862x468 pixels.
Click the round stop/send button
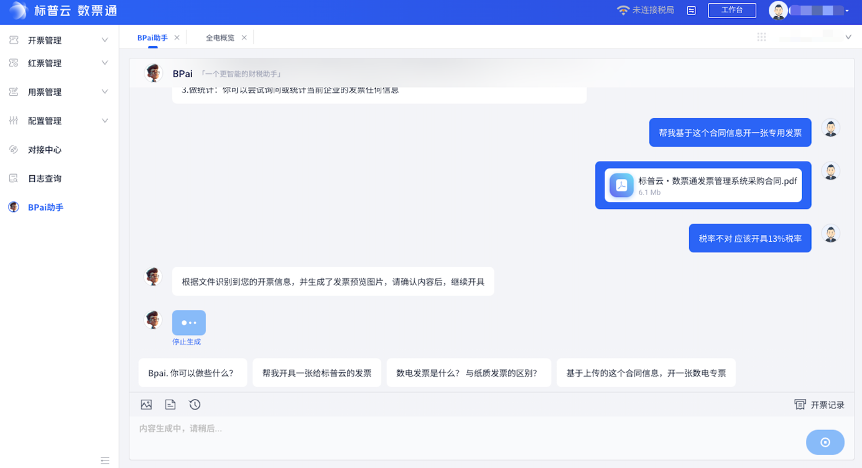tap(825, 443)
